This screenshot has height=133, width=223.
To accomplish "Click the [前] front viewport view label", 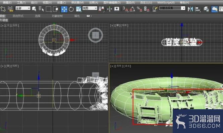I will coord(118,25).
